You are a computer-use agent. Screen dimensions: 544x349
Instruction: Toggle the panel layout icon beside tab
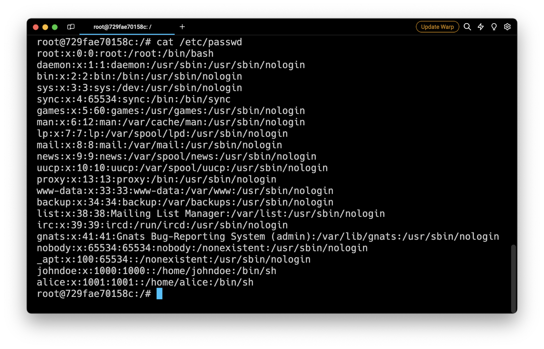pyautogui.click(x=71, y=27)
